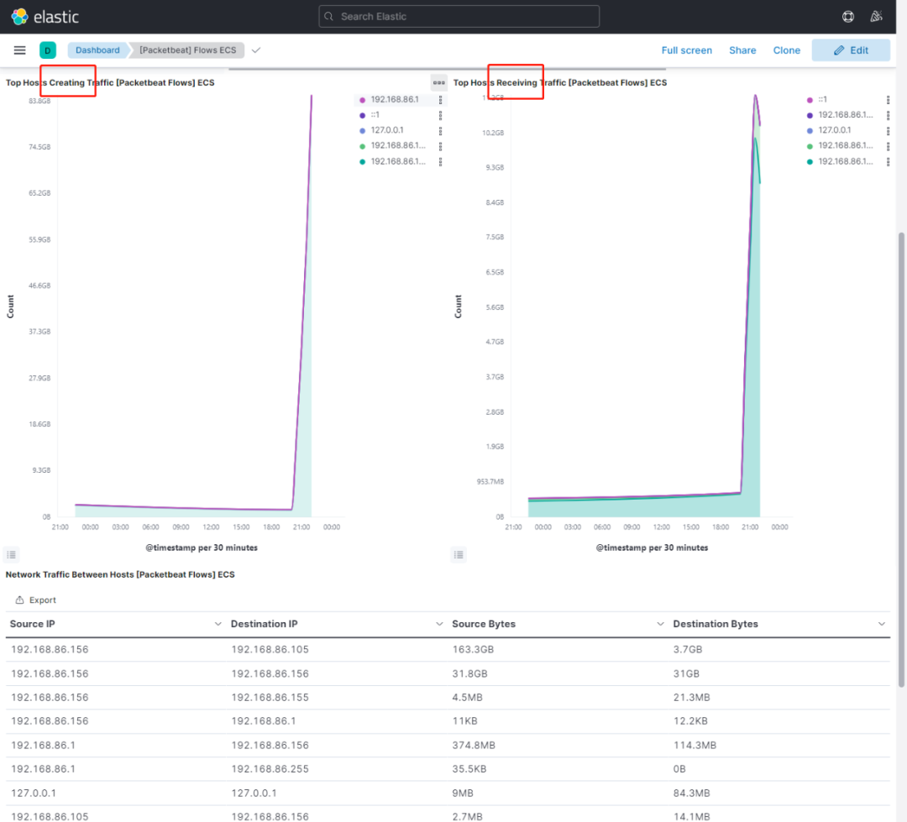Click Destination Bytes cell 12.2KB
The width and height of the screenshot is (907, 822).
click(690, 721)
